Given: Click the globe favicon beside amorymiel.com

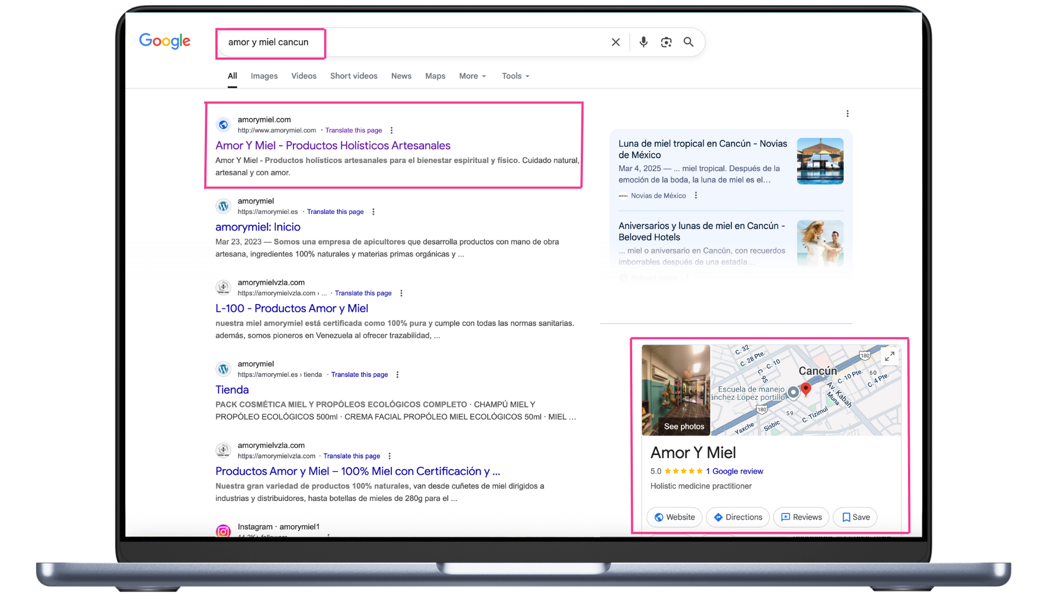Looking at the screenshot, I should [223, 124].
